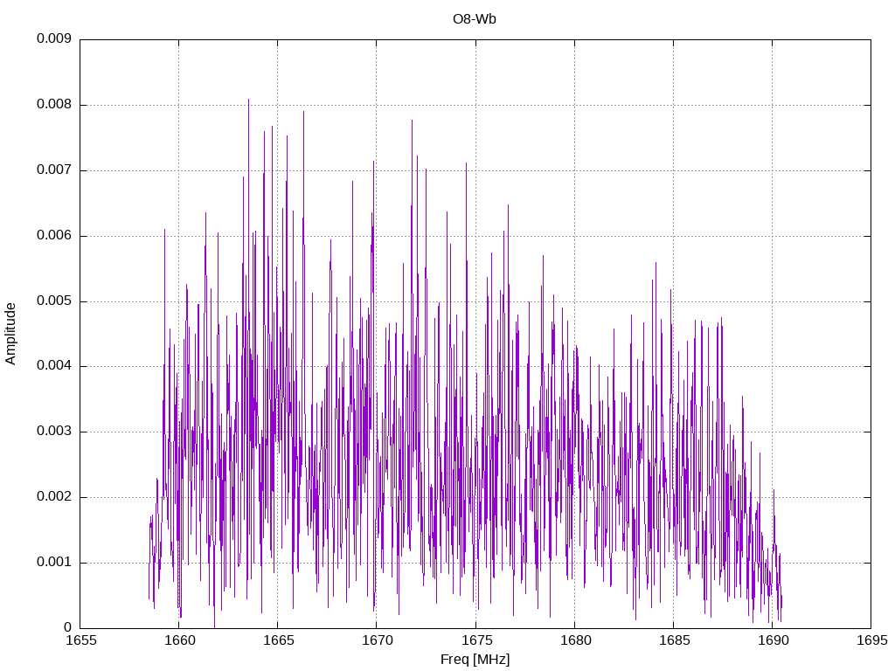
Task: Click the 0.003 y-axis tick label
Action: (x=54, y=432)
